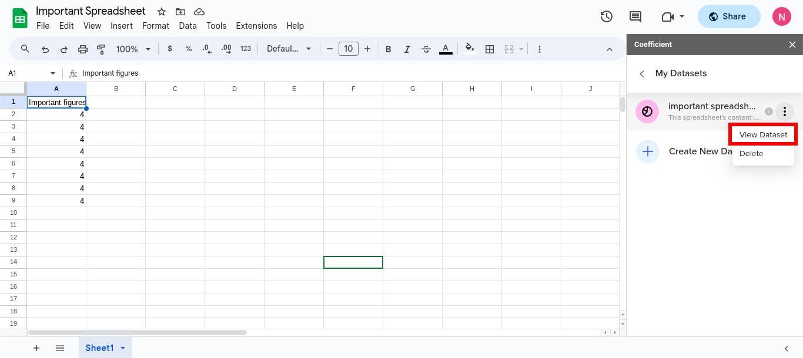Select View Dataset from the context menu
The height and width of the screenshot is (358, 803).
coord(762,134)
